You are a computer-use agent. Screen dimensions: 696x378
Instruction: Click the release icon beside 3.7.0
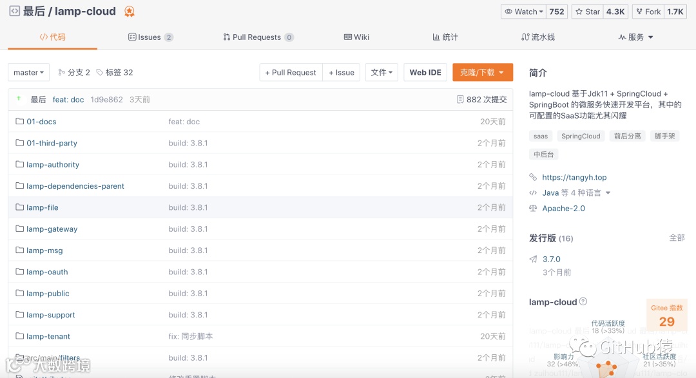point(533,259)
